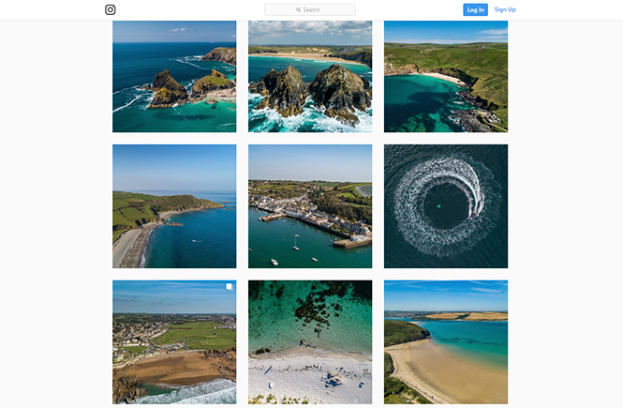Click multi-photo carousel icon on town post
This screenshot has height=408, width=623.
229,287
